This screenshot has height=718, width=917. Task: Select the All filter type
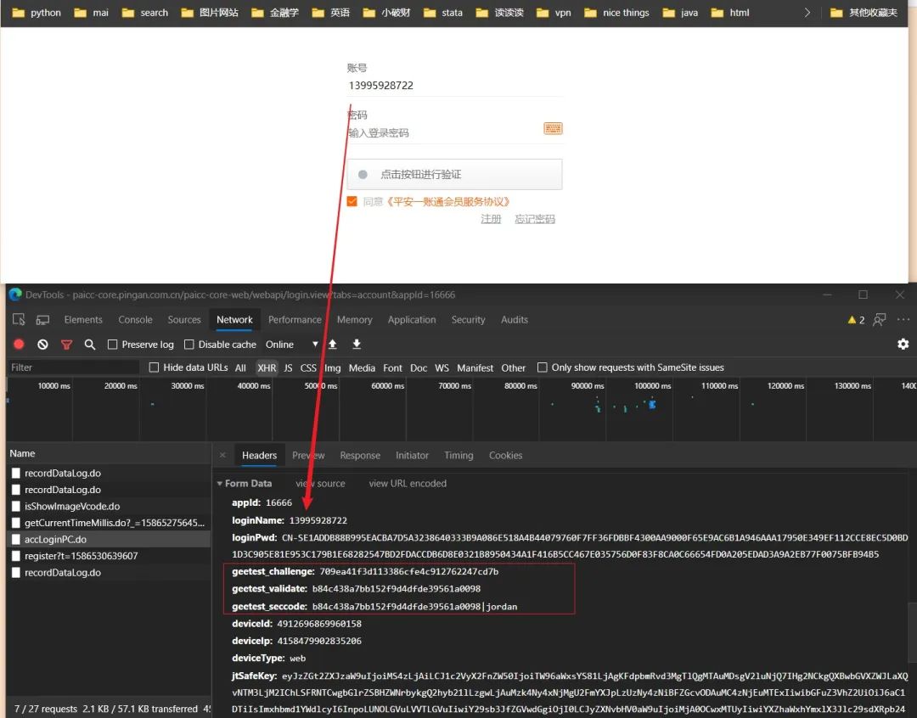pyautogui.click(x=240, y=367)
